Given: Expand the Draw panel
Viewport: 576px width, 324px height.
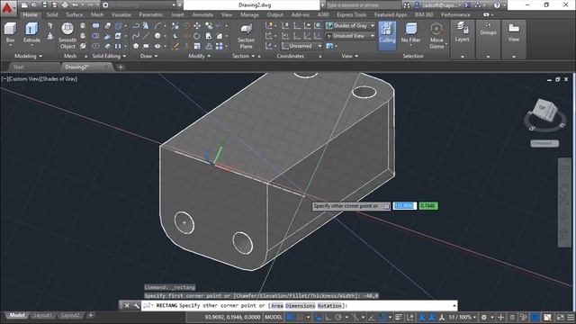Looking at the screenshot, I should pyautogui.click(x=148, y=56).
